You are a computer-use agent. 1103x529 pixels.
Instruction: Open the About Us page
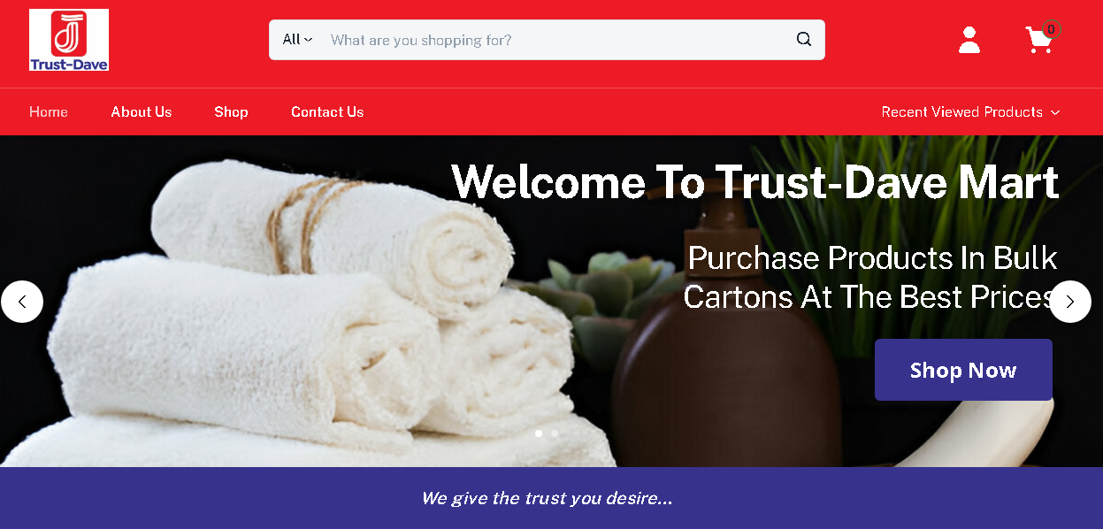pyautogui.click(x=142, y=111)
